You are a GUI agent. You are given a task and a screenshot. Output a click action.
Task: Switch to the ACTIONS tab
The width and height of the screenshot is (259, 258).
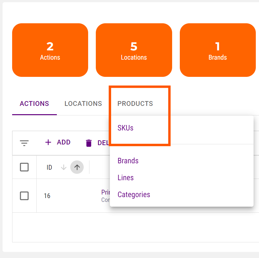point(34,104)
